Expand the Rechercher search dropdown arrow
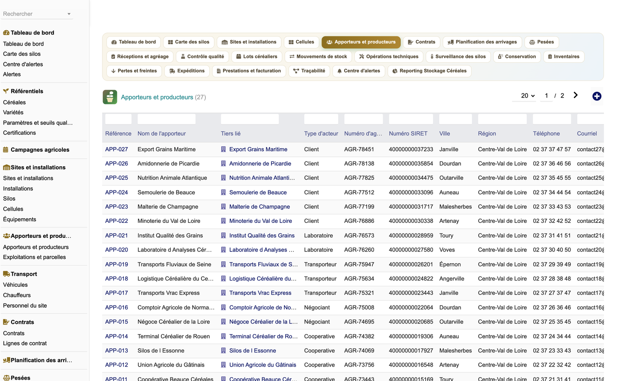Image resolution: width=617 pixels, height=381 pixels. tap(69, 14)
